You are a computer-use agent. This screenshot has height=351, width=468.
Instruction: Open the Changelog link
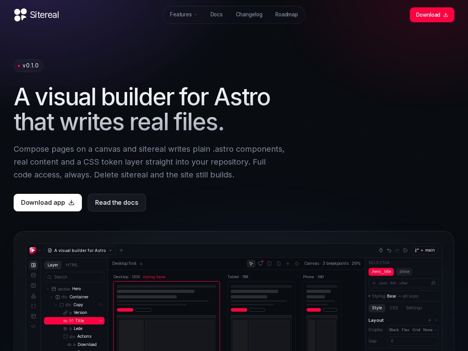point(249,15)
